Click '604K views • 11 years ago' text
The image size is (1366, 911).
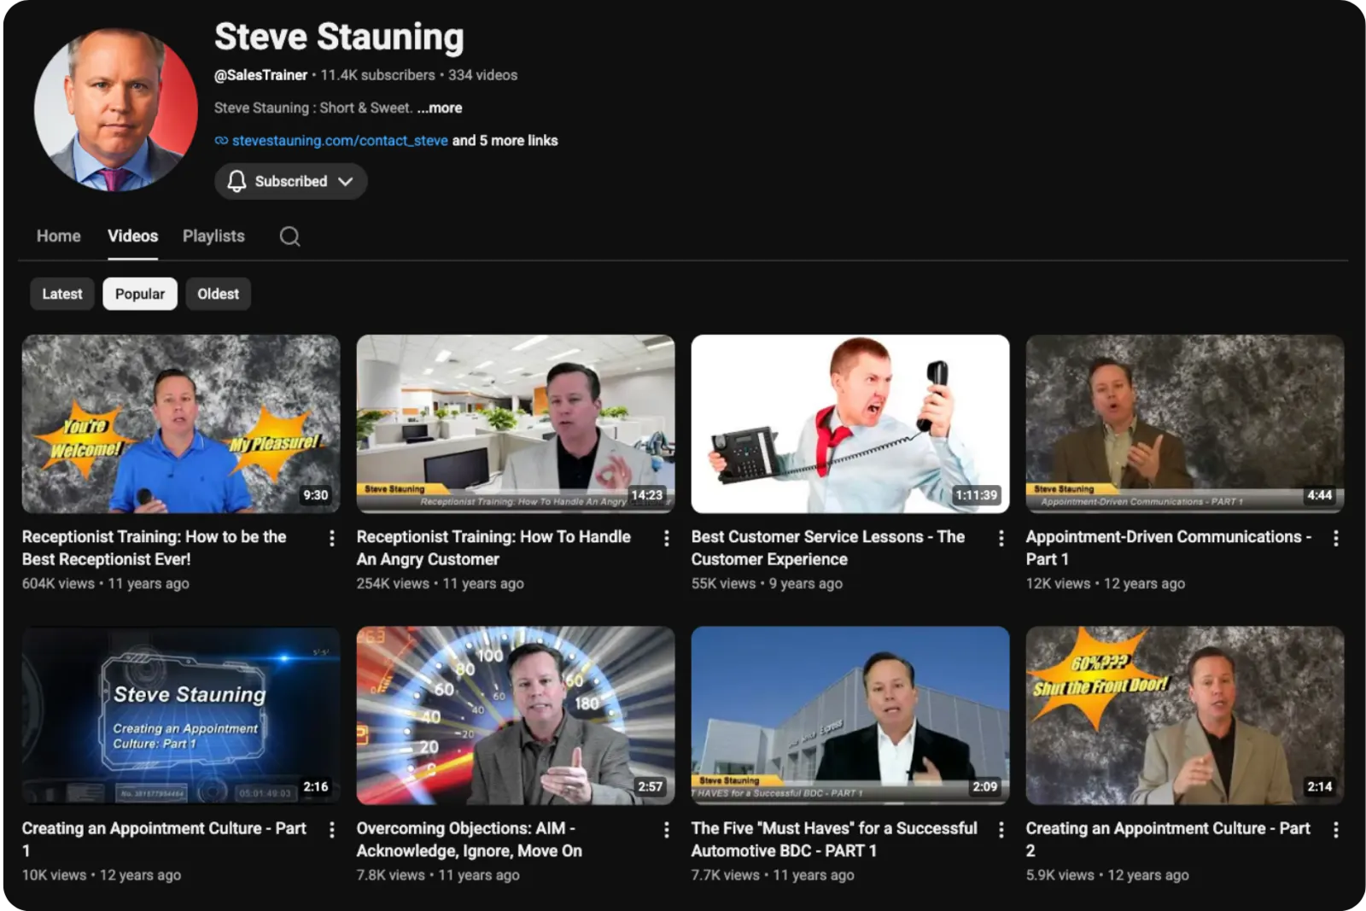point(106,584)
